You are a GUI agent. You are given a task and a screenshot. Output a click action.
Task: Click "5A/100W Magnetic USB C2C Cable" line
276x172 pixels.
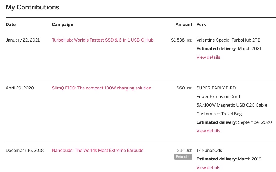[232, 105]
